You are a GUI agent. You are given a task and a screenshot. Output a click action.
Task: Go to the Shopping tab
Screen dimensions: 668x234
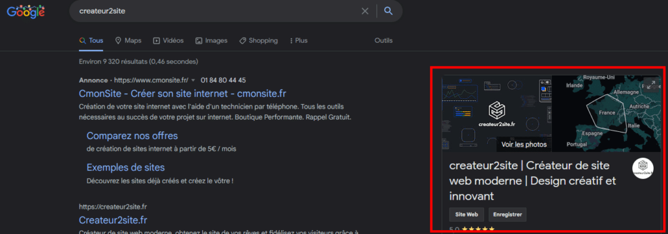(x=258, y=41)
